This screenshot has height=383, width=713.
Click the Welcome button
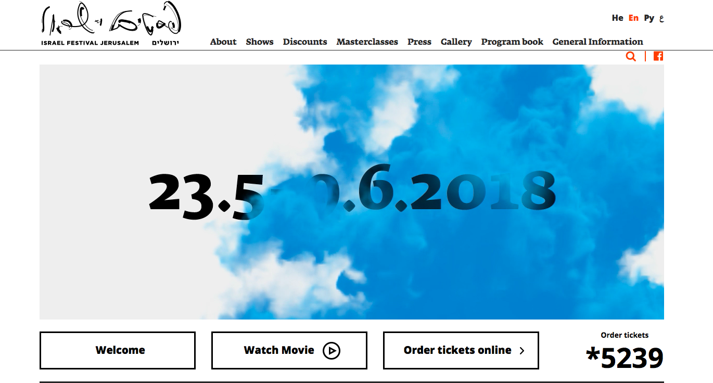click(118, 351)
